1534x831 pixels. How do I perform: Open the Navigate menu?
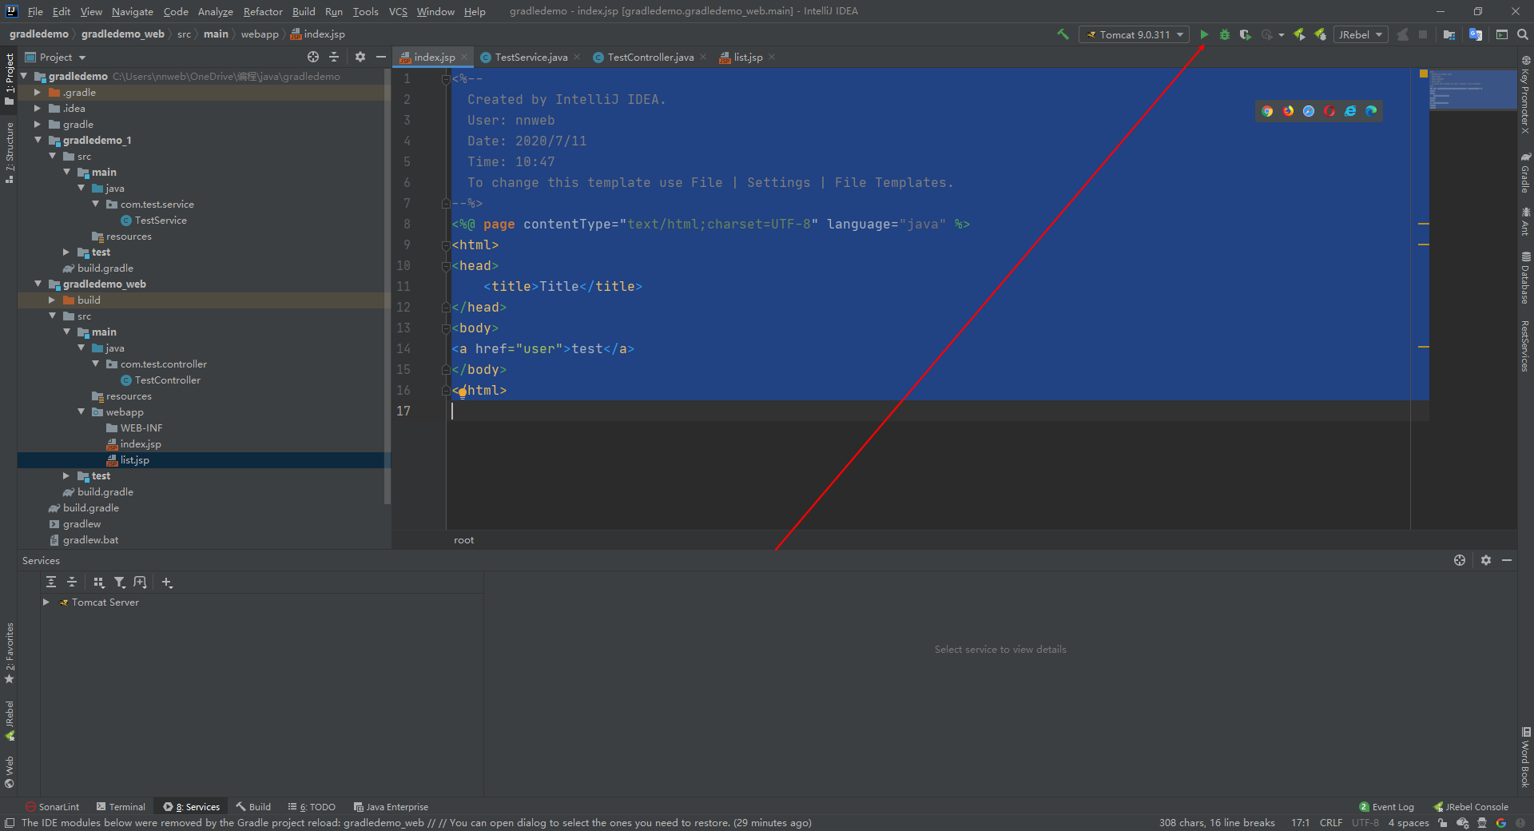[132, 11]
